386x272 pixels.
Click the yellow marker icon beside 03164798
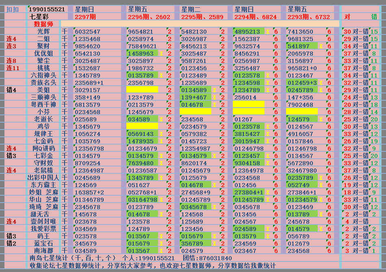pyautogui.click(x=161, y=200)
